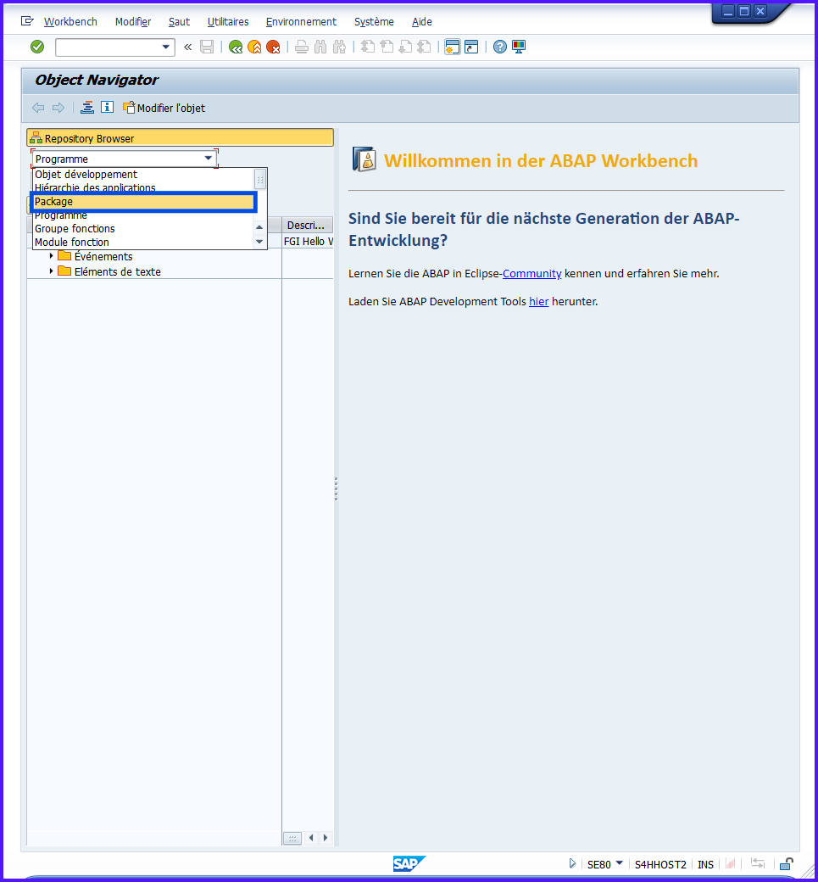Image resolution: width=818 pixels, height=882 pixels.
Task: Follow the Community link
Action: 531,274
